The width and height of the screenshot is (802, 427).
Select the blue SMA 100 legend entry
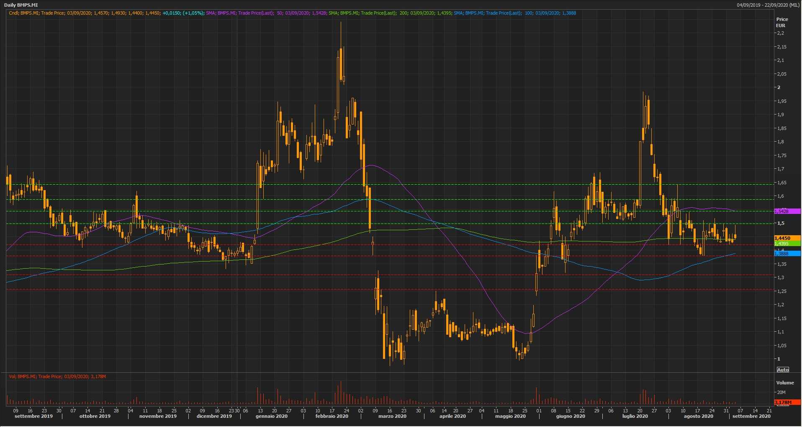[514, 13]
